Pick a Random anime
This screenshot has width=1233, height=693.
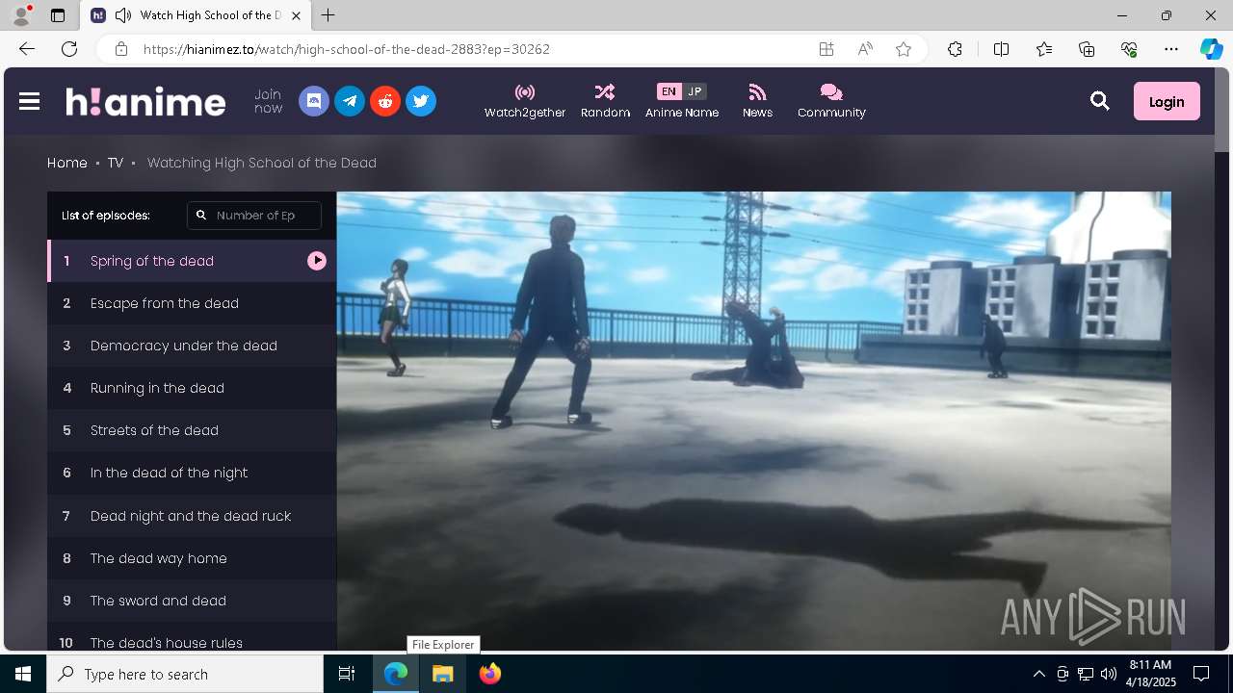605,101
